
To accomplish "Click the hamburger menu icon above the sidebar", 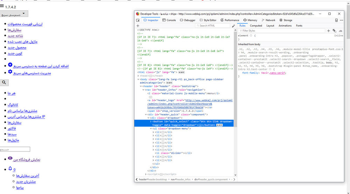I will point(2,6).
